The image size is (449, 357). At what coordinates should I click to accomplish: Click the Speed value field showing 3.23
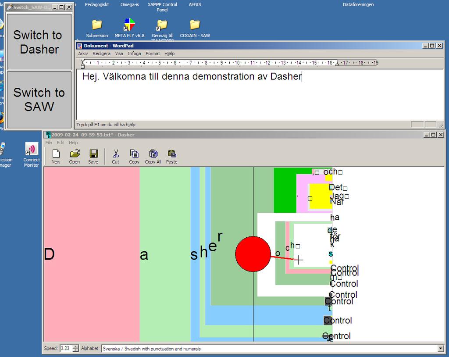pyautogui.click(x=66, y=348)
